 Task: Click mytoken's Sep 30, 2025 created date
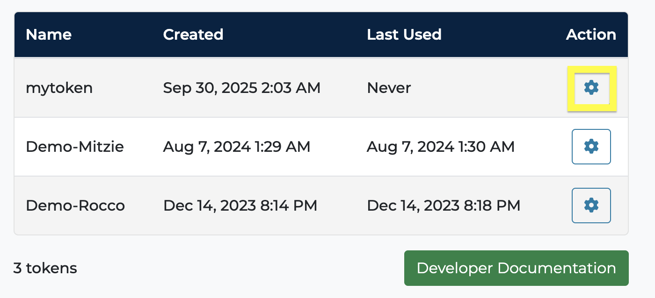tap(241, 88)
